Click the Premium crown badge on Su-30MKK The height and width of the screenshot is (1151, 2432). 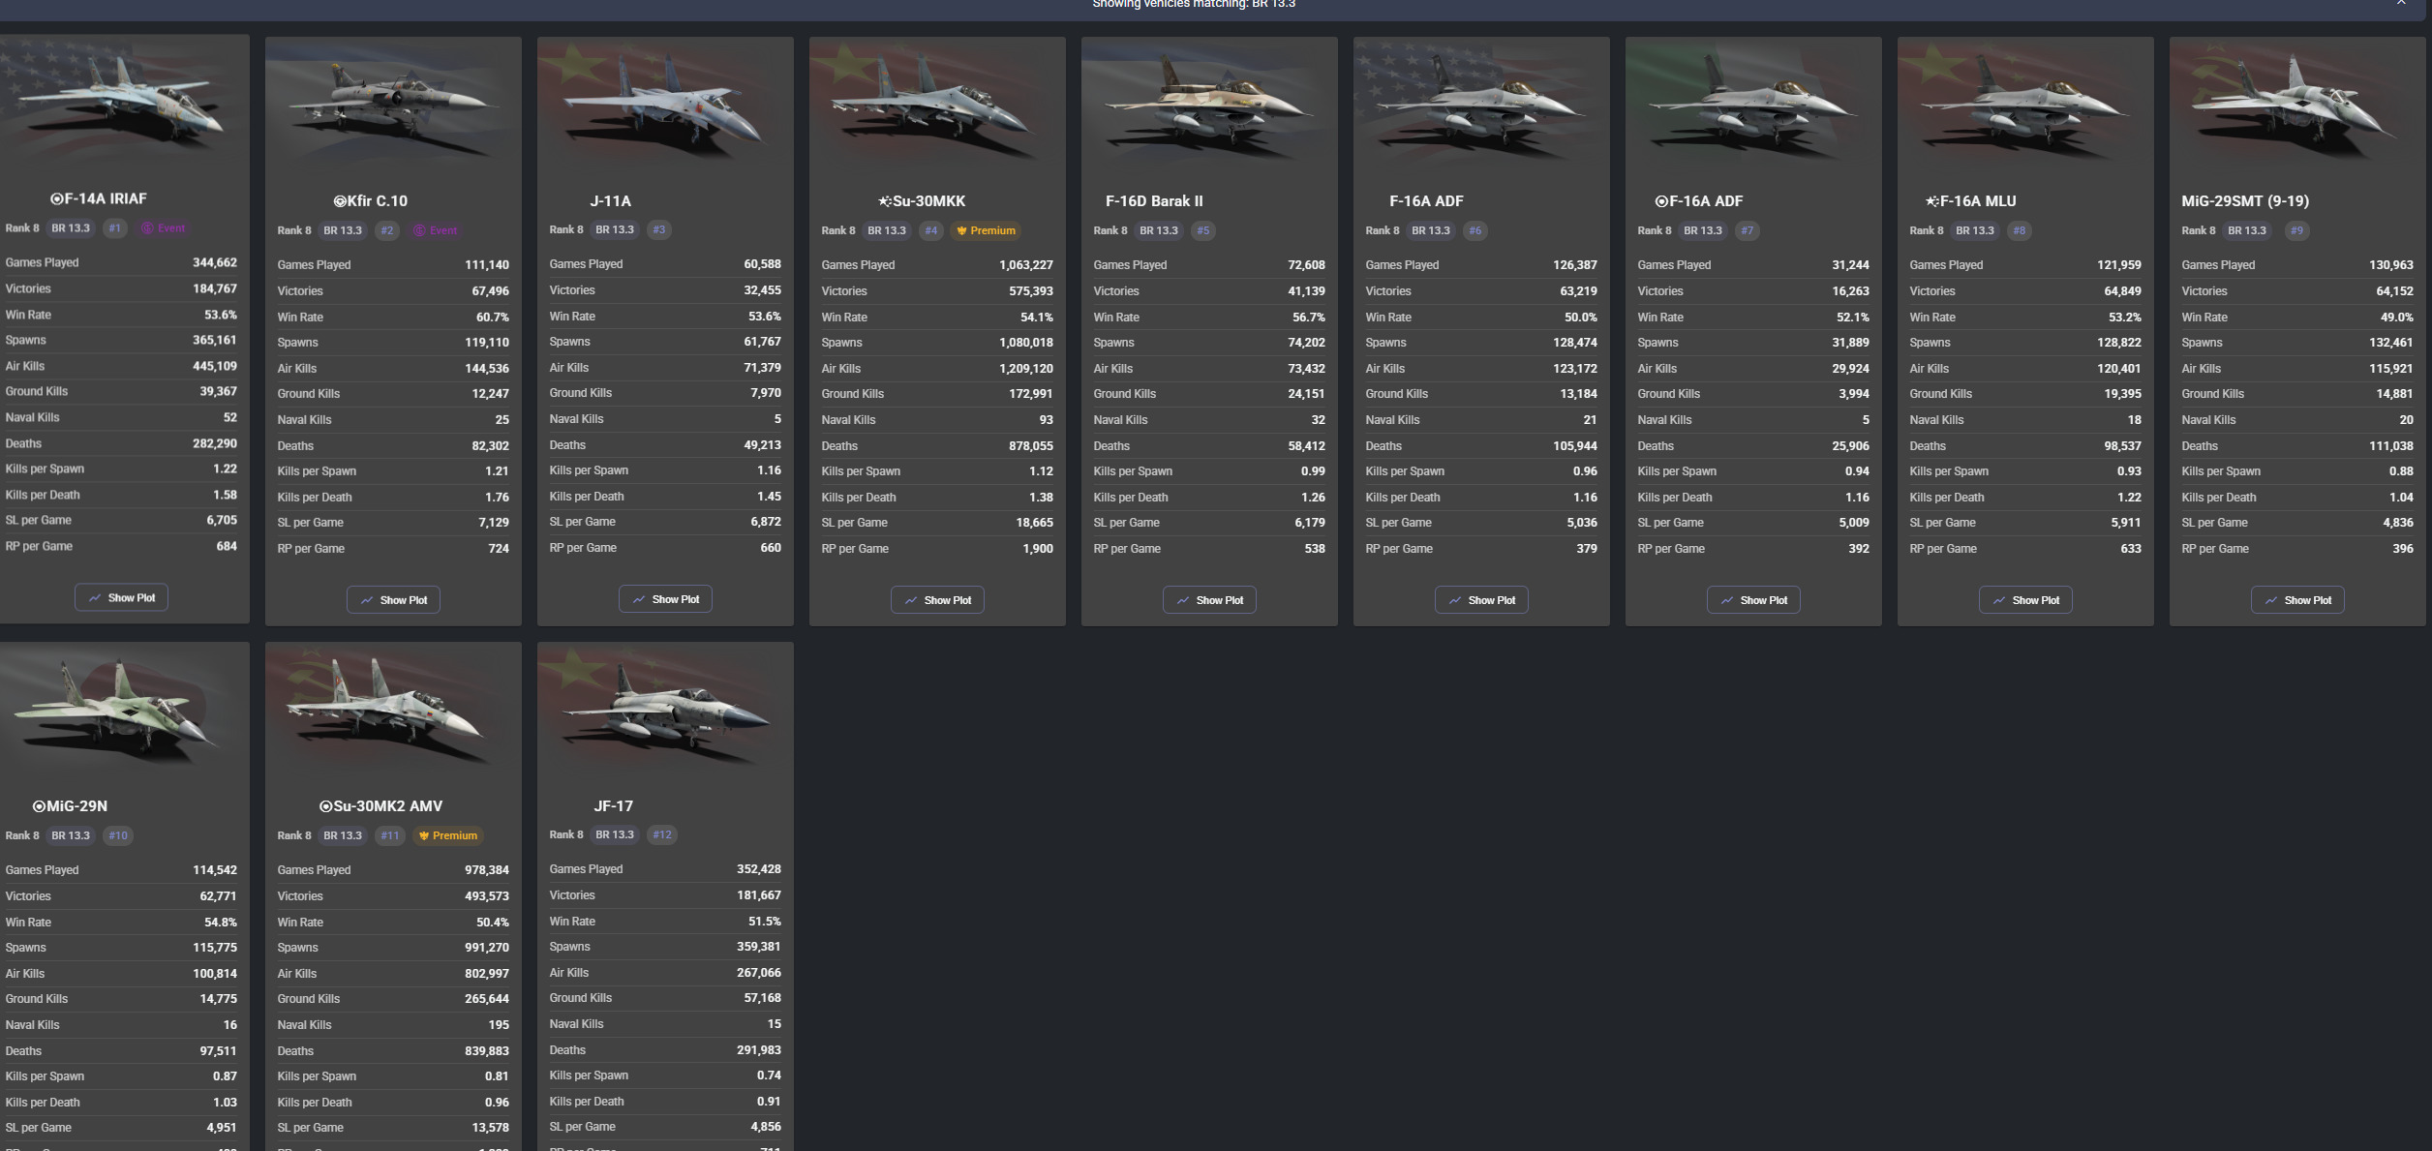point(986,230)
